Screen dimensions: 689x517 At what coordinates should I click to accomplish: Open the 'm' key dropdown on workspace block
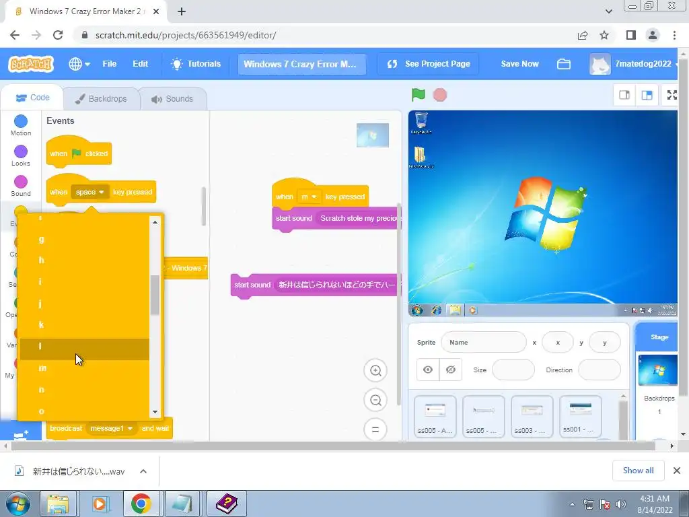click(309, 197)
